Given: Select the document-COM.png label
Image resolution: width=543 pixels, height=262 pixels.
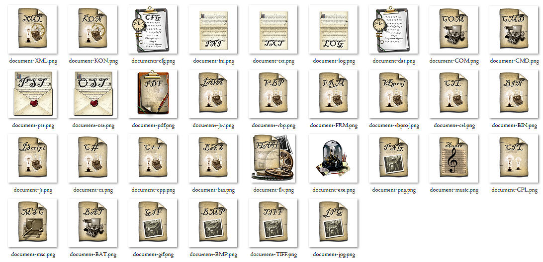Looking at the screenshot, I should click(454, 61).
